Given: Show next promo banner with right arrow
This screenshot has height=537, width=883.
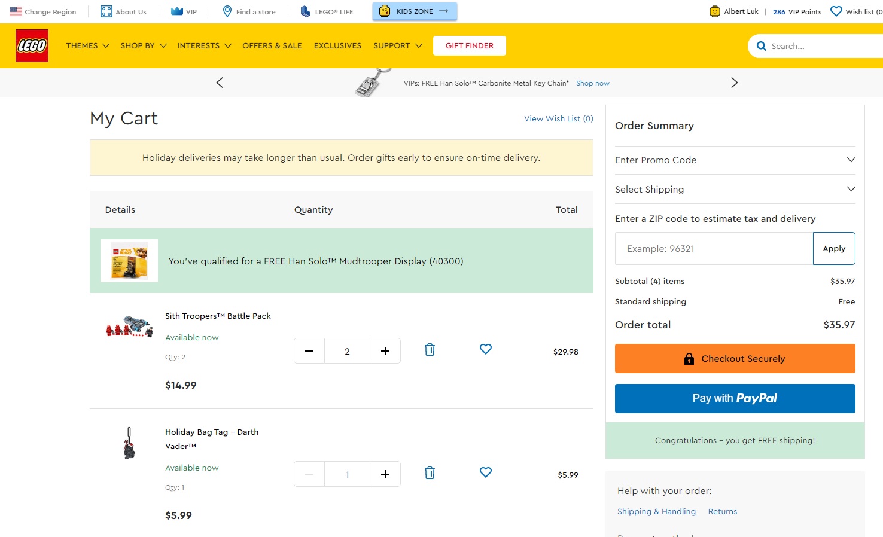Looking at the screenshot, I should point(735,83).
